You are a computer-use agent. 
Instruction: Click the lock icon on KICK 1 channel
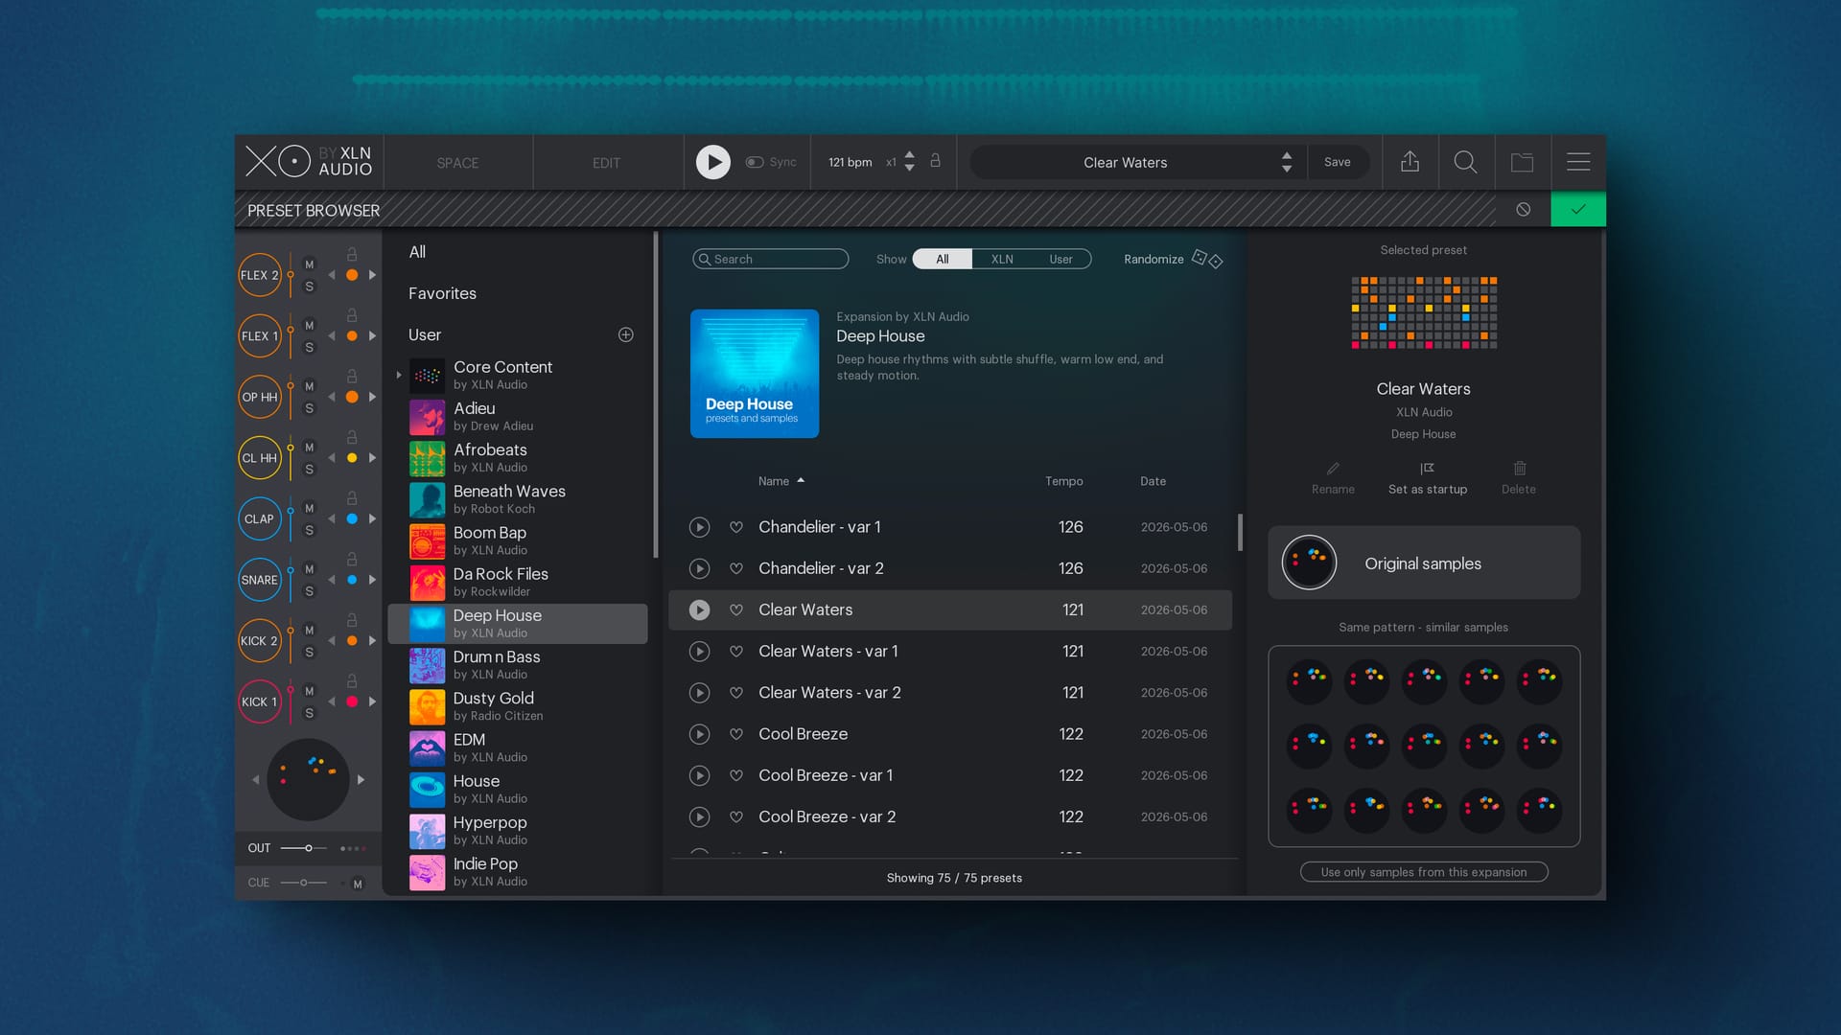tap(352, 680)
